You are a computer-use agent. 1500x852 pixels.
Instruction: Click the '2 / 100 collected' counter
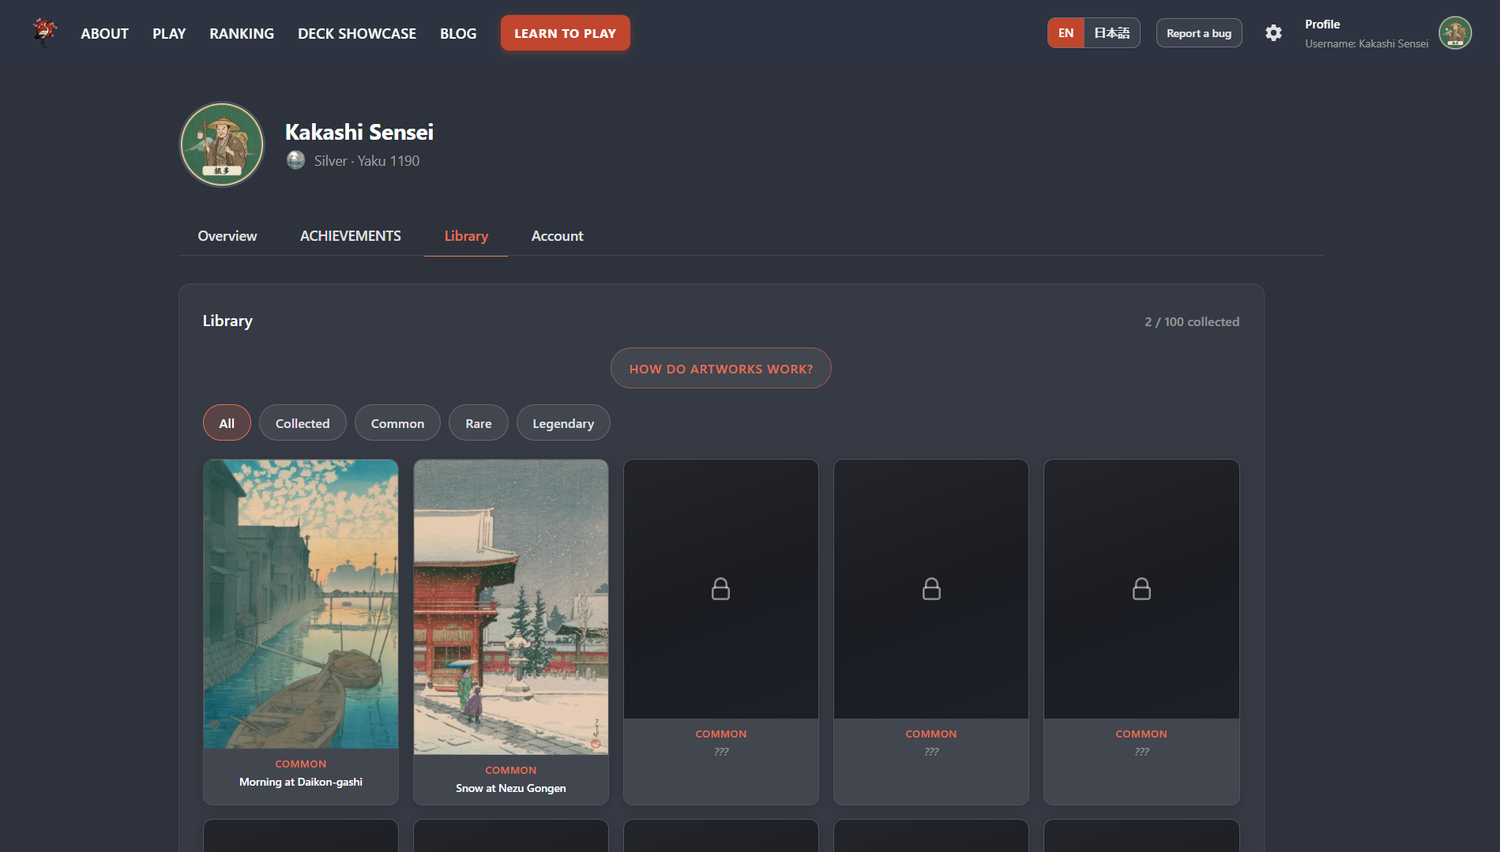pos(1192,322)
